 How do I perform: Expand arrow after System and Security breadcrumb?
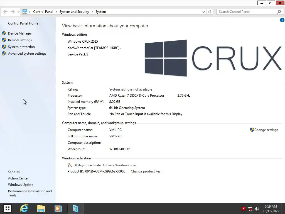[92, 12]
